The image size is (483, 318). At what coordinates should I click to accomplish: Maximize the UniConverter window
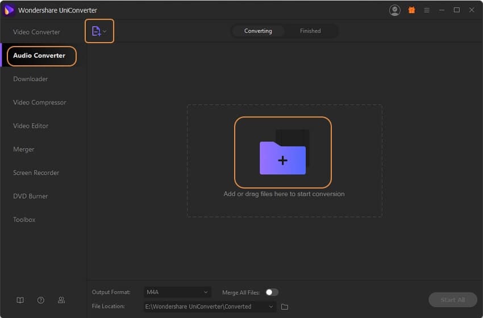[x=457, y=10]
